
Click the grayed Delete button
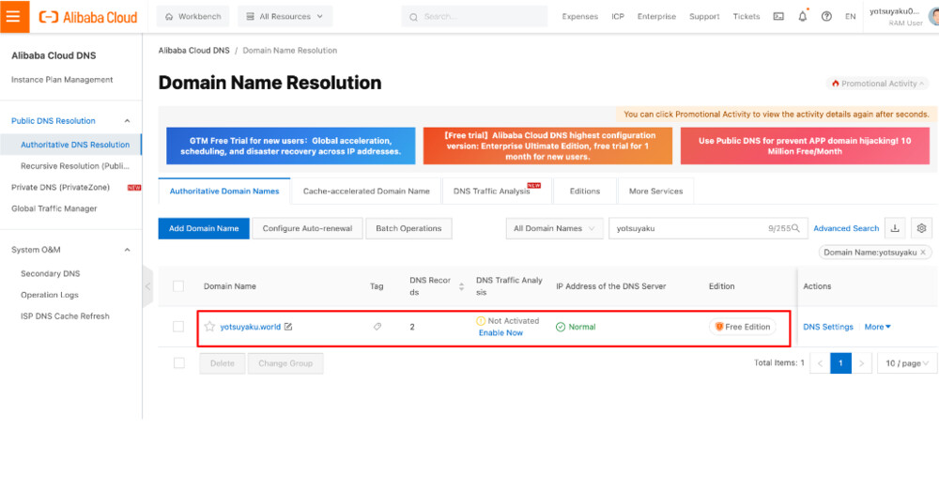[x=223, y=363]
